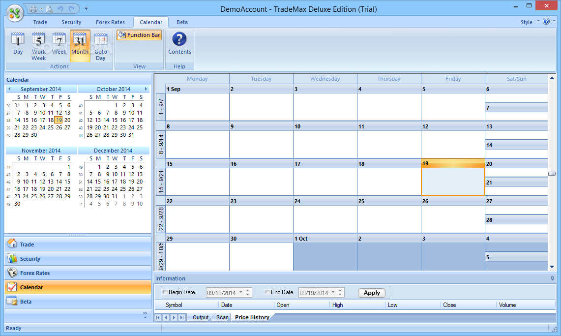Open the Forex Rates ribbon tab
561x336 pixels.
tap(110, 22)
